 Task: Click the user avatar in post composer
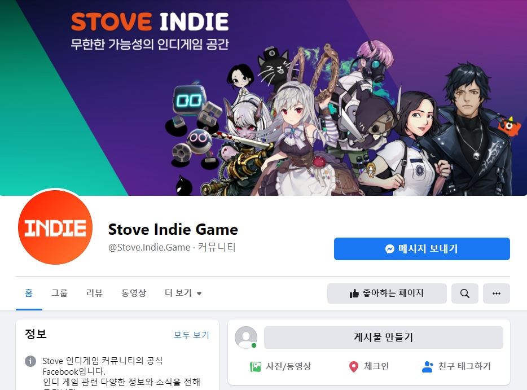[x=246, y=337]
